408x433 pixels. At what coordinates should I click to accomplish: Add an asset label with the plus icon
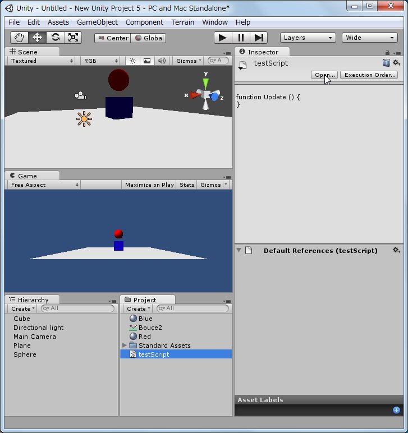(396, 411)
